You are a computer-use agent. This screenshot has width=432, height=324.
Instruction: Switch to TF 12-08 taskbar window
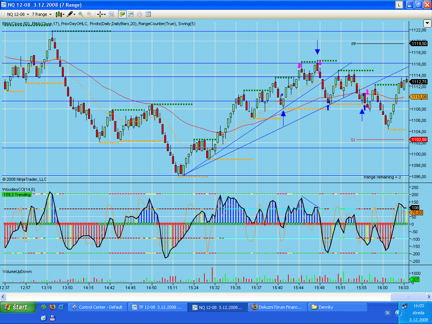157,307
